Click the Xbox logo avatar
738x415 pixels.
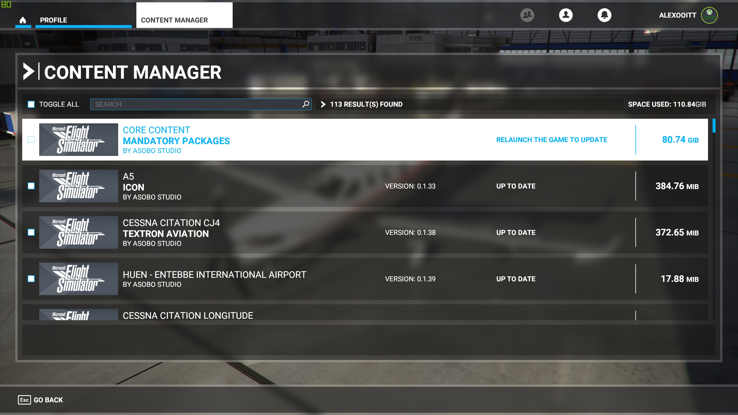point(709,15)
